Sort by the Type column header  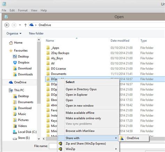tap(143, 41)
